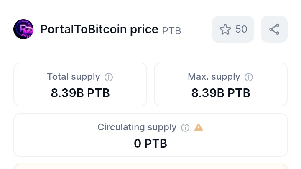Show Total supply info tooltip icon
This screenshot has width=301, height=169.
click(109, 77)
